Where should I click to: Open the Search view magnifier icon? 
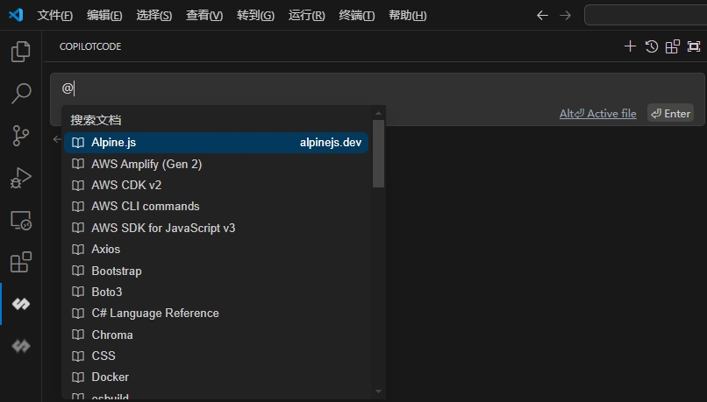20,93
